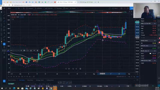Image resolution: width=160 pixels, height=90 pixels.
Task: Open the Stock Screener tab
Action: pyautogui.click(x=12, y=80)
